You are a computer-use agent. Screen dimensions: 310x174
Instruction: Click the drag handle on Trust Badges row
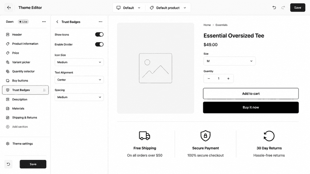[x=44, y=90]
